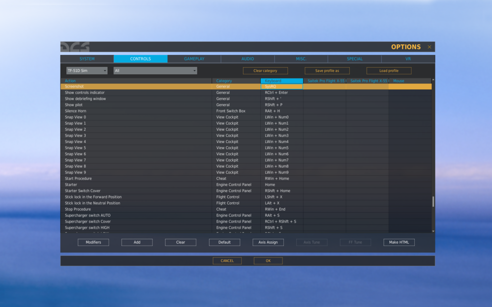Restore default bindings with the Default button
The width and height of the screenshot is (492, 307).
[x=224, y=242]
